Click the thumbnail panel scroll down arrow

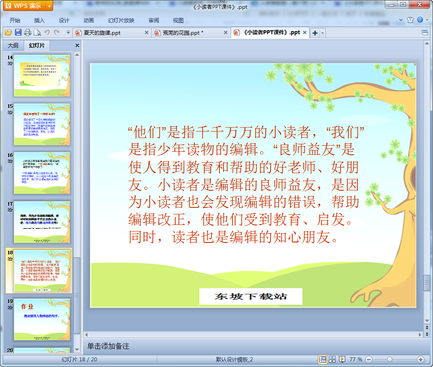click(x=77, y=349)
